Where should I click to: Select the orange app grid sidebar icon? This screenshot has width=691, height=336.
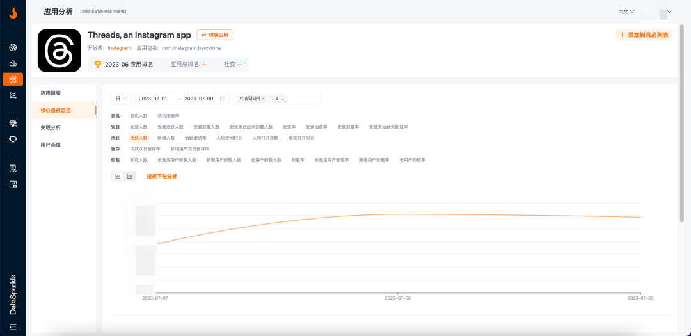click(x=13, y=79)
